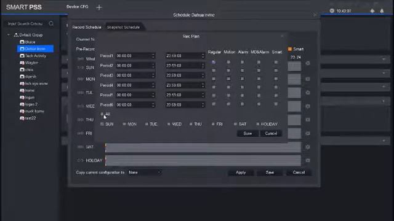Viewport: 394px width, 221px height.
Task: Toggle Period1 Motion checkbox
Action: [228, 62]
